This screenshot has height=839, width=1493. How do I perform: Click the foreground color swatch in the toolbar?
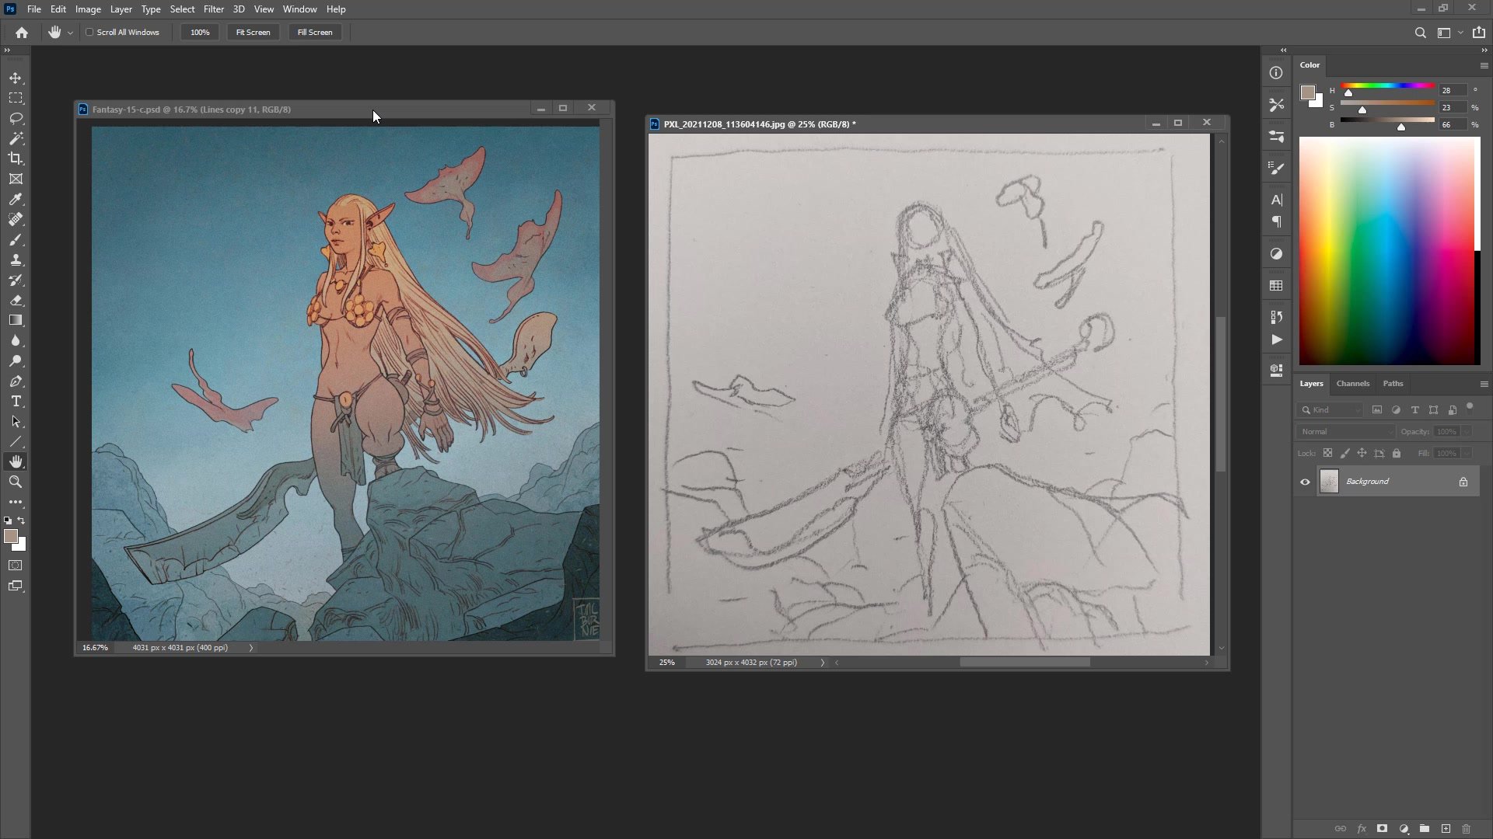(x=10, y=536)
